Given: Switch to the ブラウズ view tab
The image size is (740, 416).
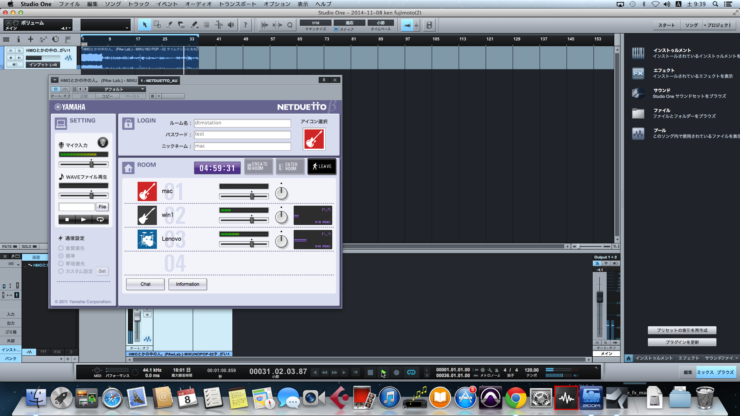Looking at the screenshot, I should (x=725, y=372).
